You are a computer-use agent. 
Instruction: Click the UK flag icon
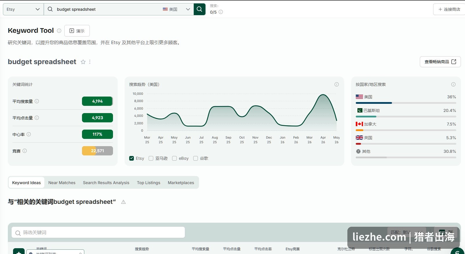point(359,138)
